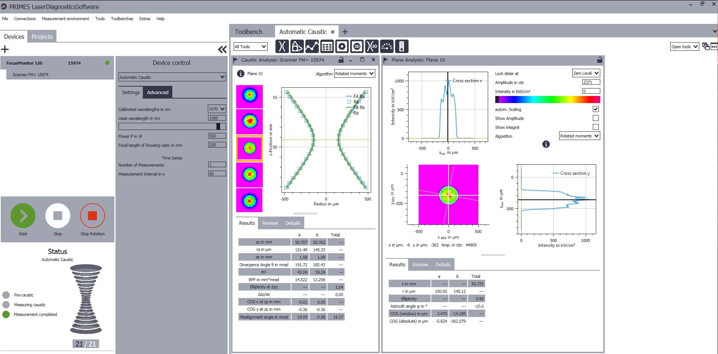Enable Show Amplitude in Plane Analysis
This screenshot has width=718, height=354.
(596, 118)
